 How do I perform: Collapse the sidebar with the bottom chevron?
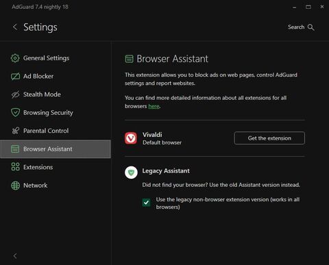click(15, 256)
